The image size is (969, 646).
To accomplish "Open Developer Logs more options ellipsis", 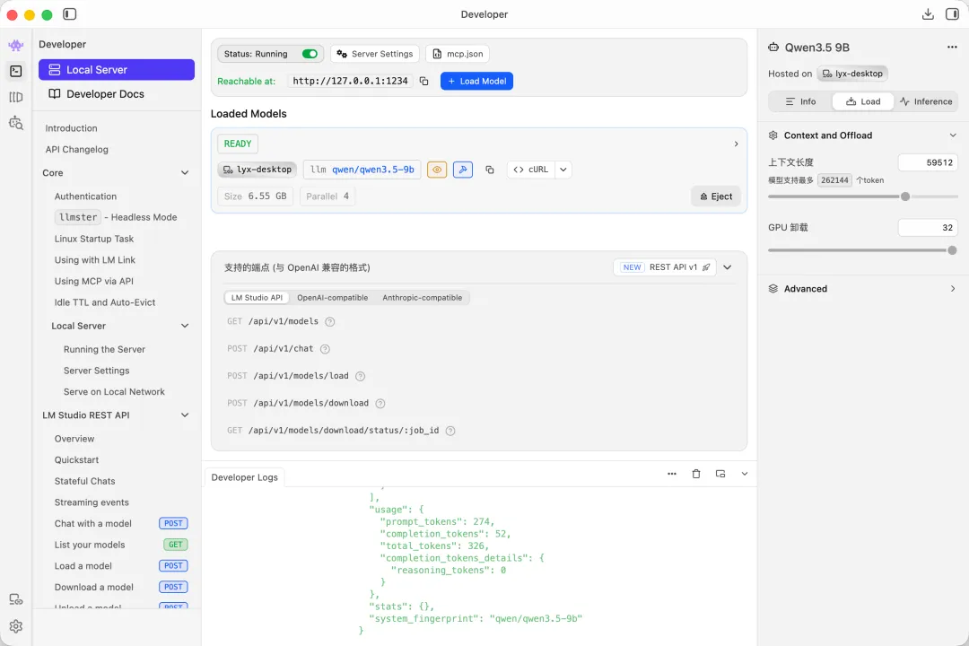I will pyautogui.click(x=672, y=474).
